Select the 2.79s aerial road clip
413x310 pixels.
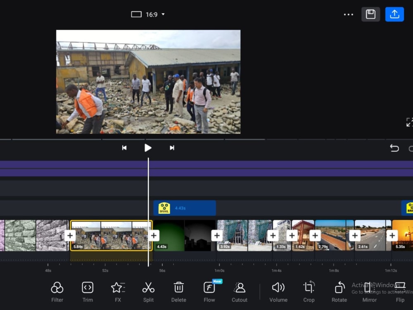335,236
